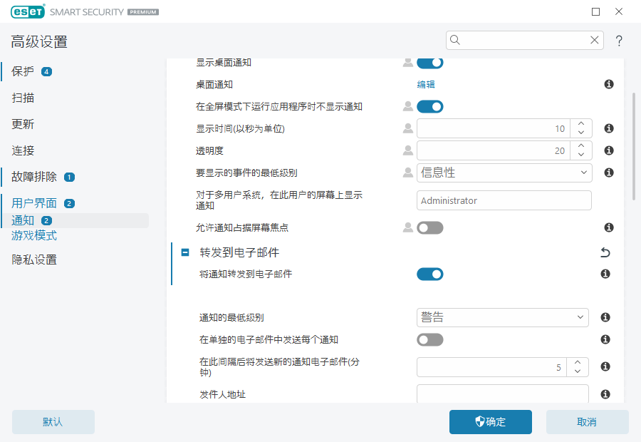Open the help question mark icon
The height and width of the screenshot is (442, 641).
pyautogui.click(x=619, y=41)
